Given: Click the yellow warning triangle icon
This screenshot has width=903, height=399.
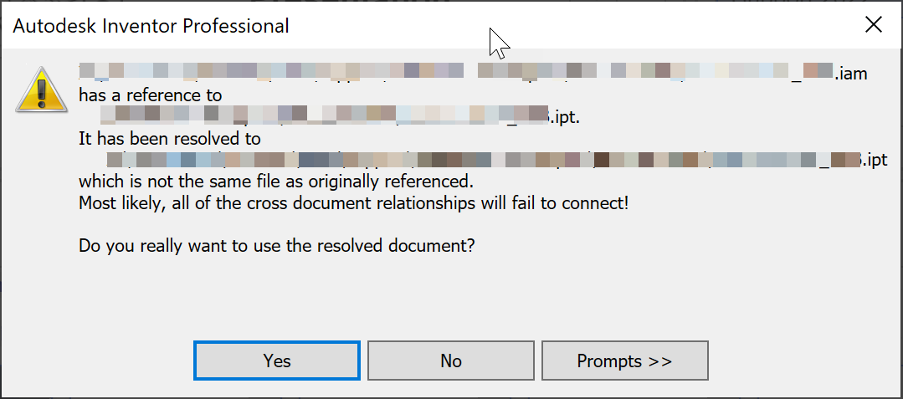Looking at the screenshot, I should coord(37,90).
